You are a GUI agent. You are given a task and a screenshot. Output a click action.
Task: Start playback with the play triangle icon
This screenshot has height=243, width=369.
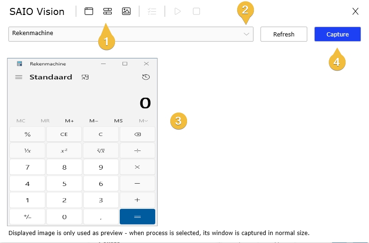[x=178, y=11]
